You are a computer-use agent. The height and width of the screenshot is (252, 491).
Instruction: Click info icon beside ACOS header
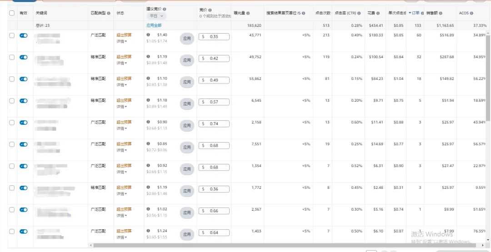[471, 13]
